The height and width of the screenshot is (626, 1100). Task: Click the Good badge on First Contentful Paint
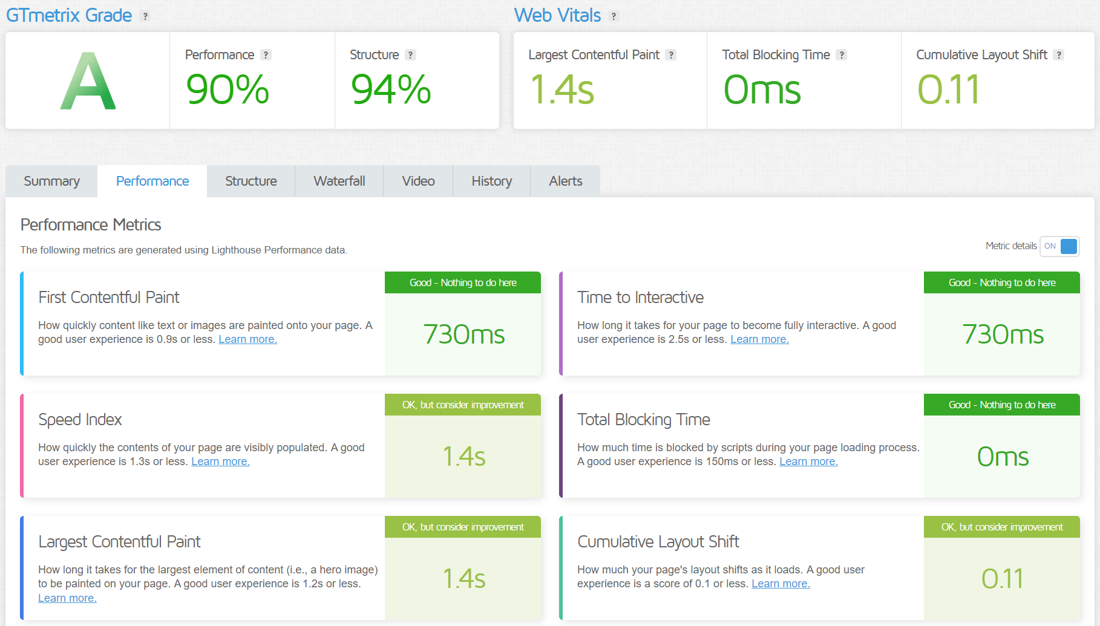(x=463, y=282)
